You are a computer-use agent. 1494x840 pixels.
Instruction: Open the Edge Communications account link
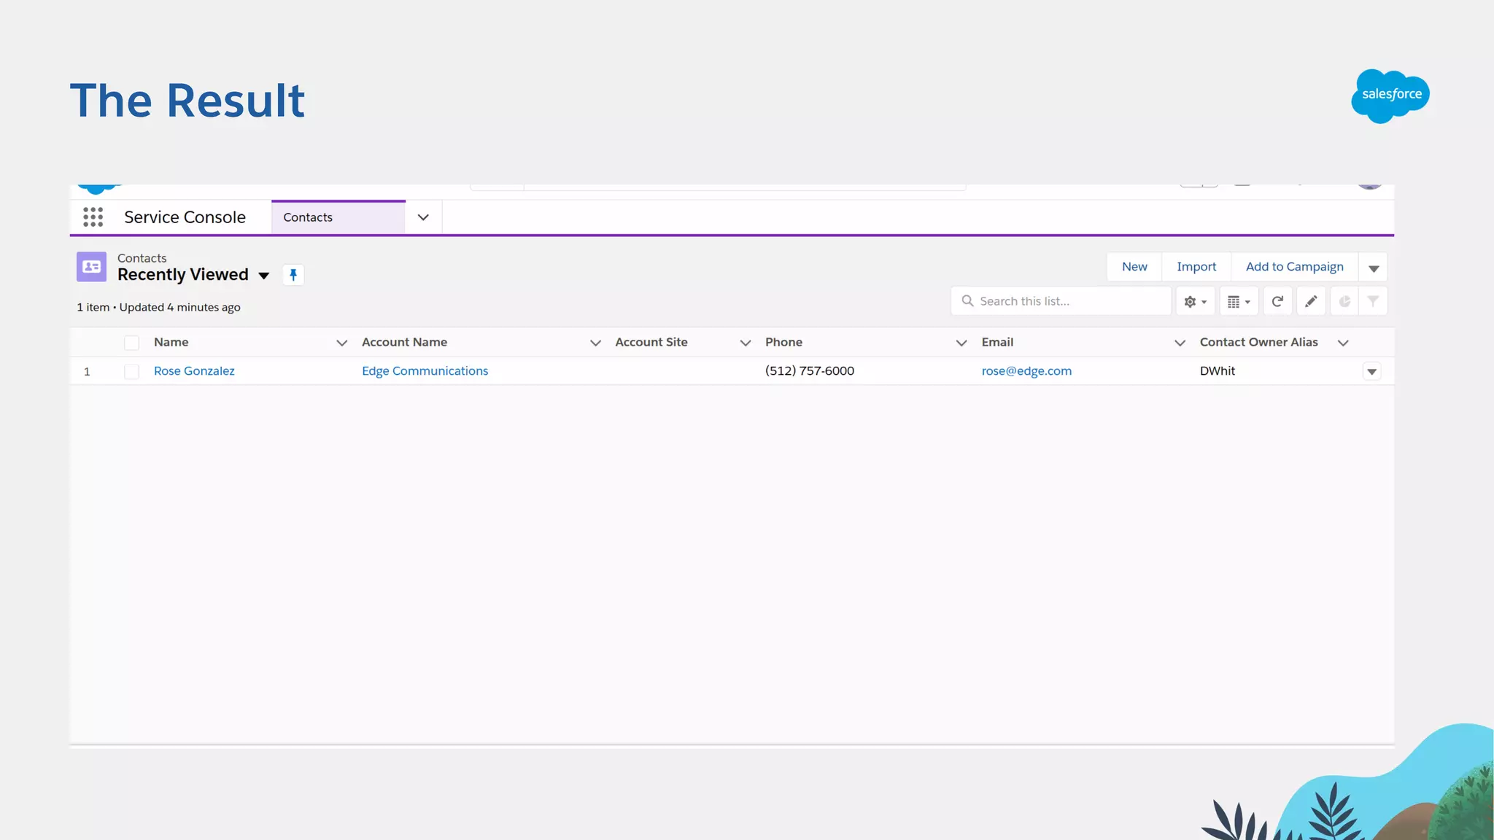(425, 371)
